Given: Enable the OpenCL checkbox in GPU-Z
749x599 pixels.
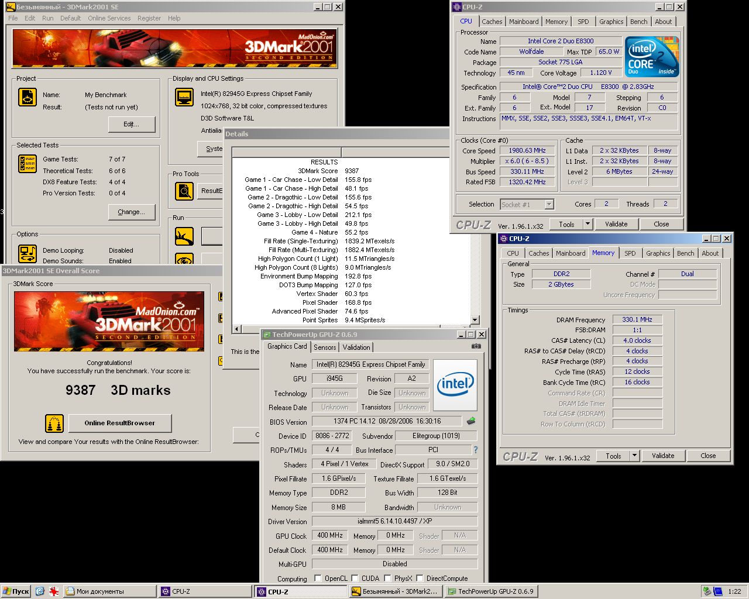Looking at the screenshot, I should pyautogui.click(x=318, y=578).
